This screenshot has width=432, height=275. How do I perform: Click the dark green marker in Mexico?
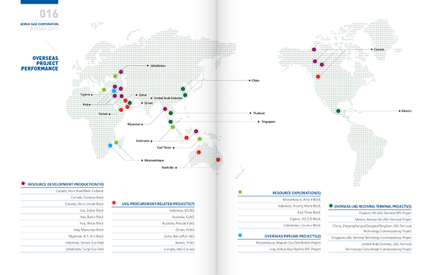pyautogui.click(x=338, y=111)
